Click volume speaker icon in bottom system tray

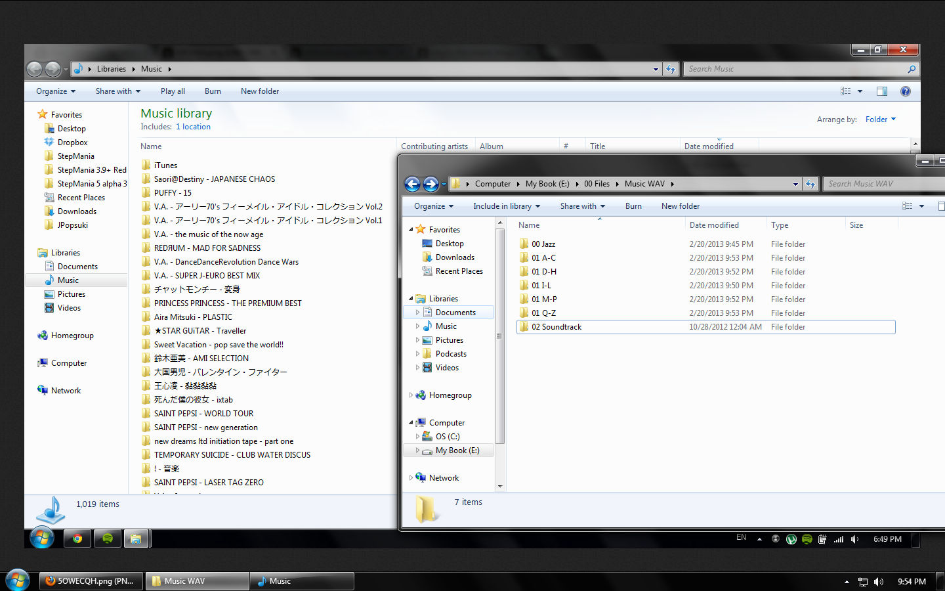pyautogui.click(x=879, y=582)
